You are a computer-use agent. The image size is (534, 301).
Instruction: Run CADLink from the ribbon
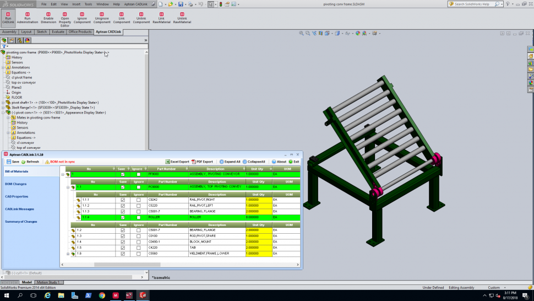[x=8, y=18]
